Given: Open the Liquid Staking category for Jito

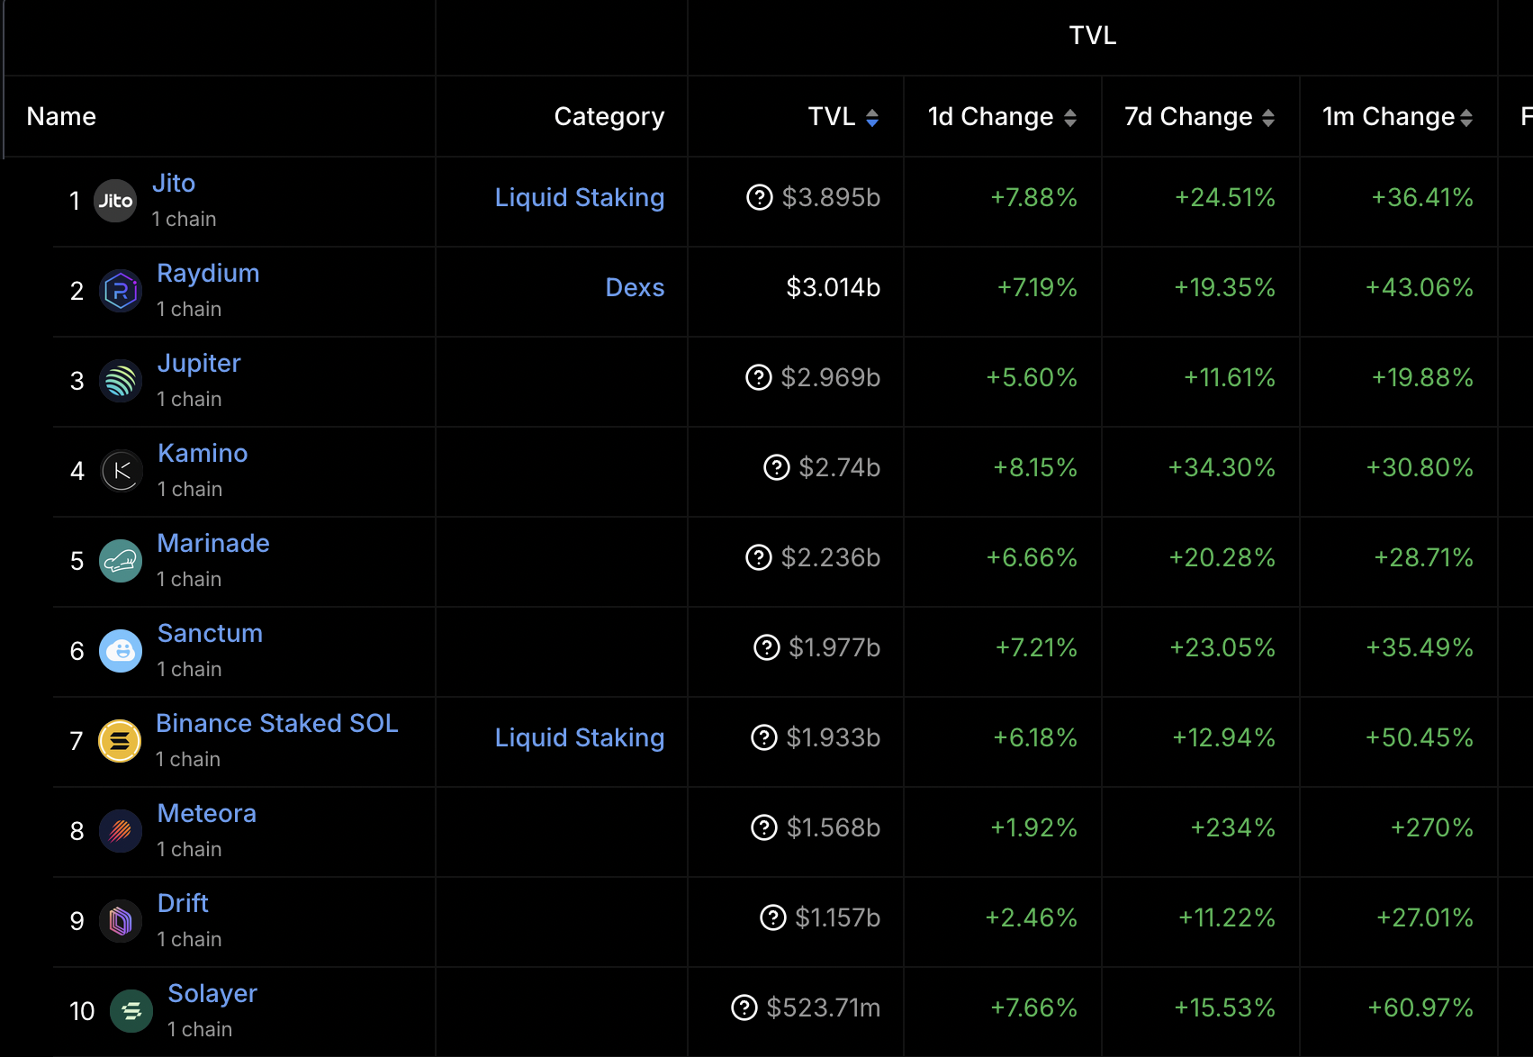Looking at the screenshot, I should pyautogui.click(x=580, y=197).
